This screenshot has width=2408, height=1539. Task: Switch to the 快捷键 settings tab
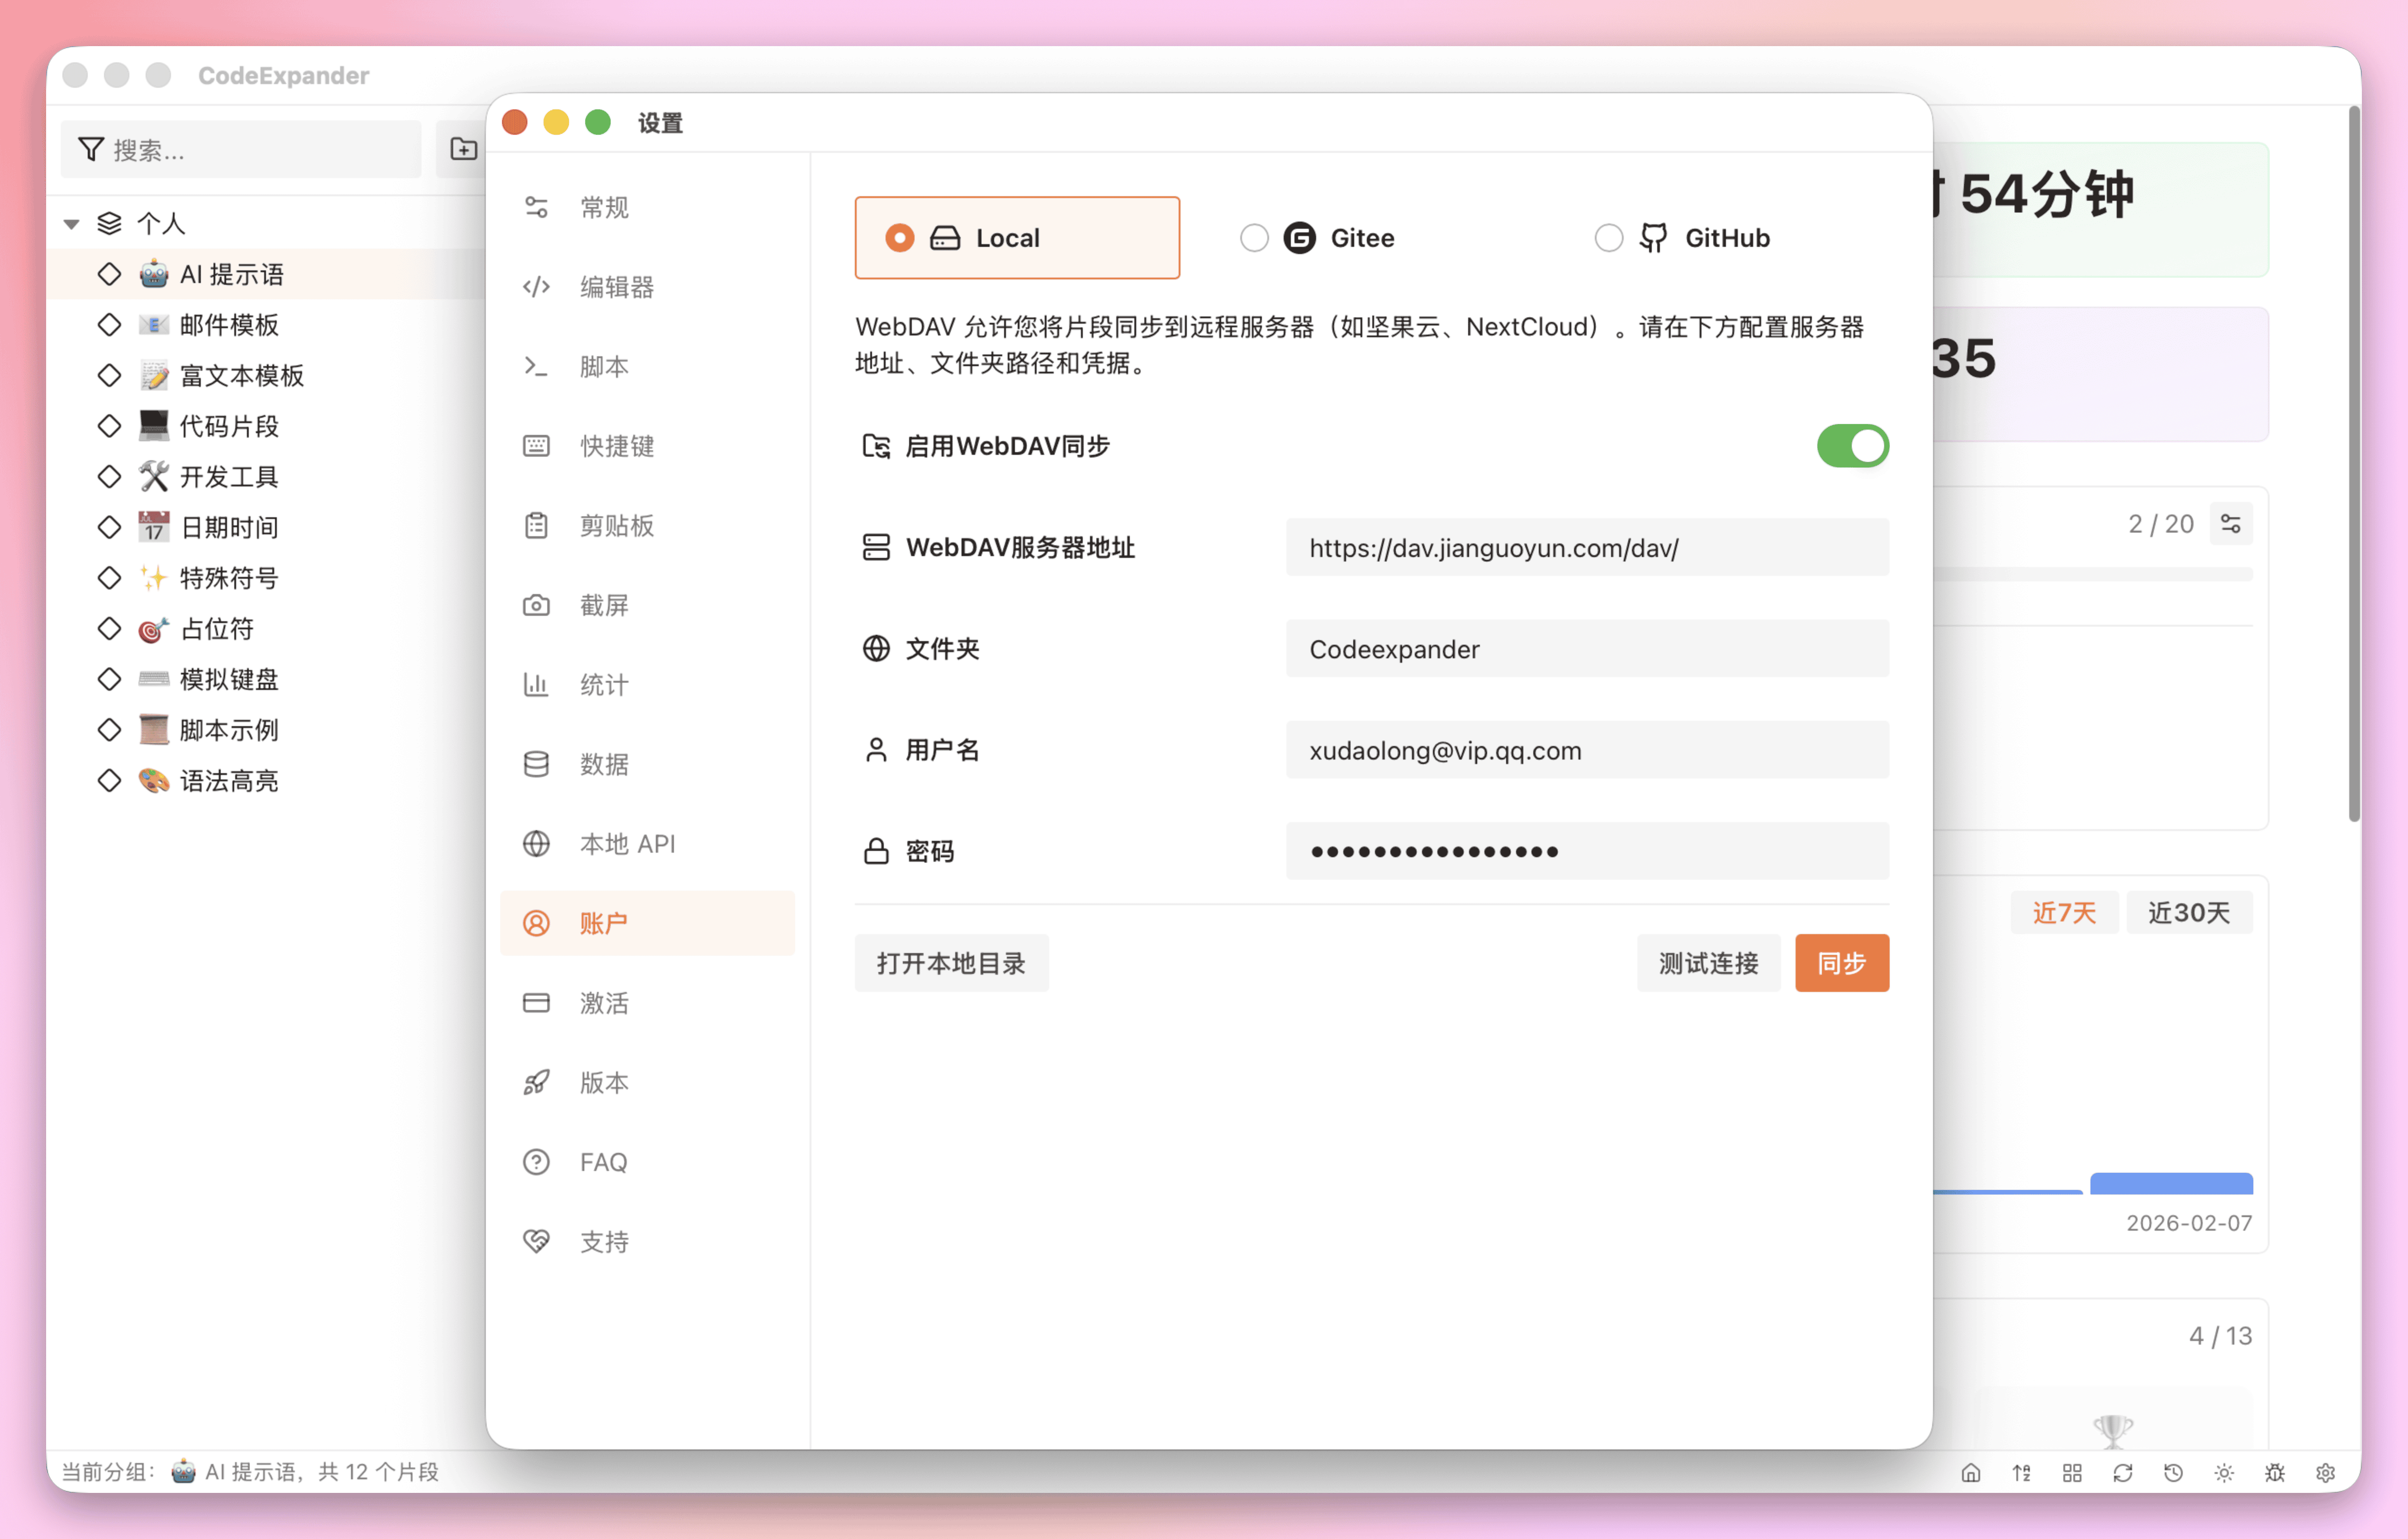(616, 446)
